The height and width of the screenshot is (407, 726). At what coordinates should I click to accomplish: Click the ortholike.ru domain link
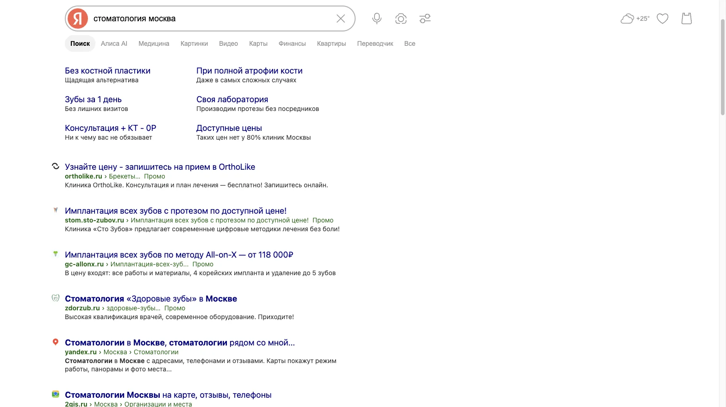(x=83, y=176)
